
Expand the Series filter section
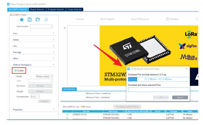pos(34,39)
